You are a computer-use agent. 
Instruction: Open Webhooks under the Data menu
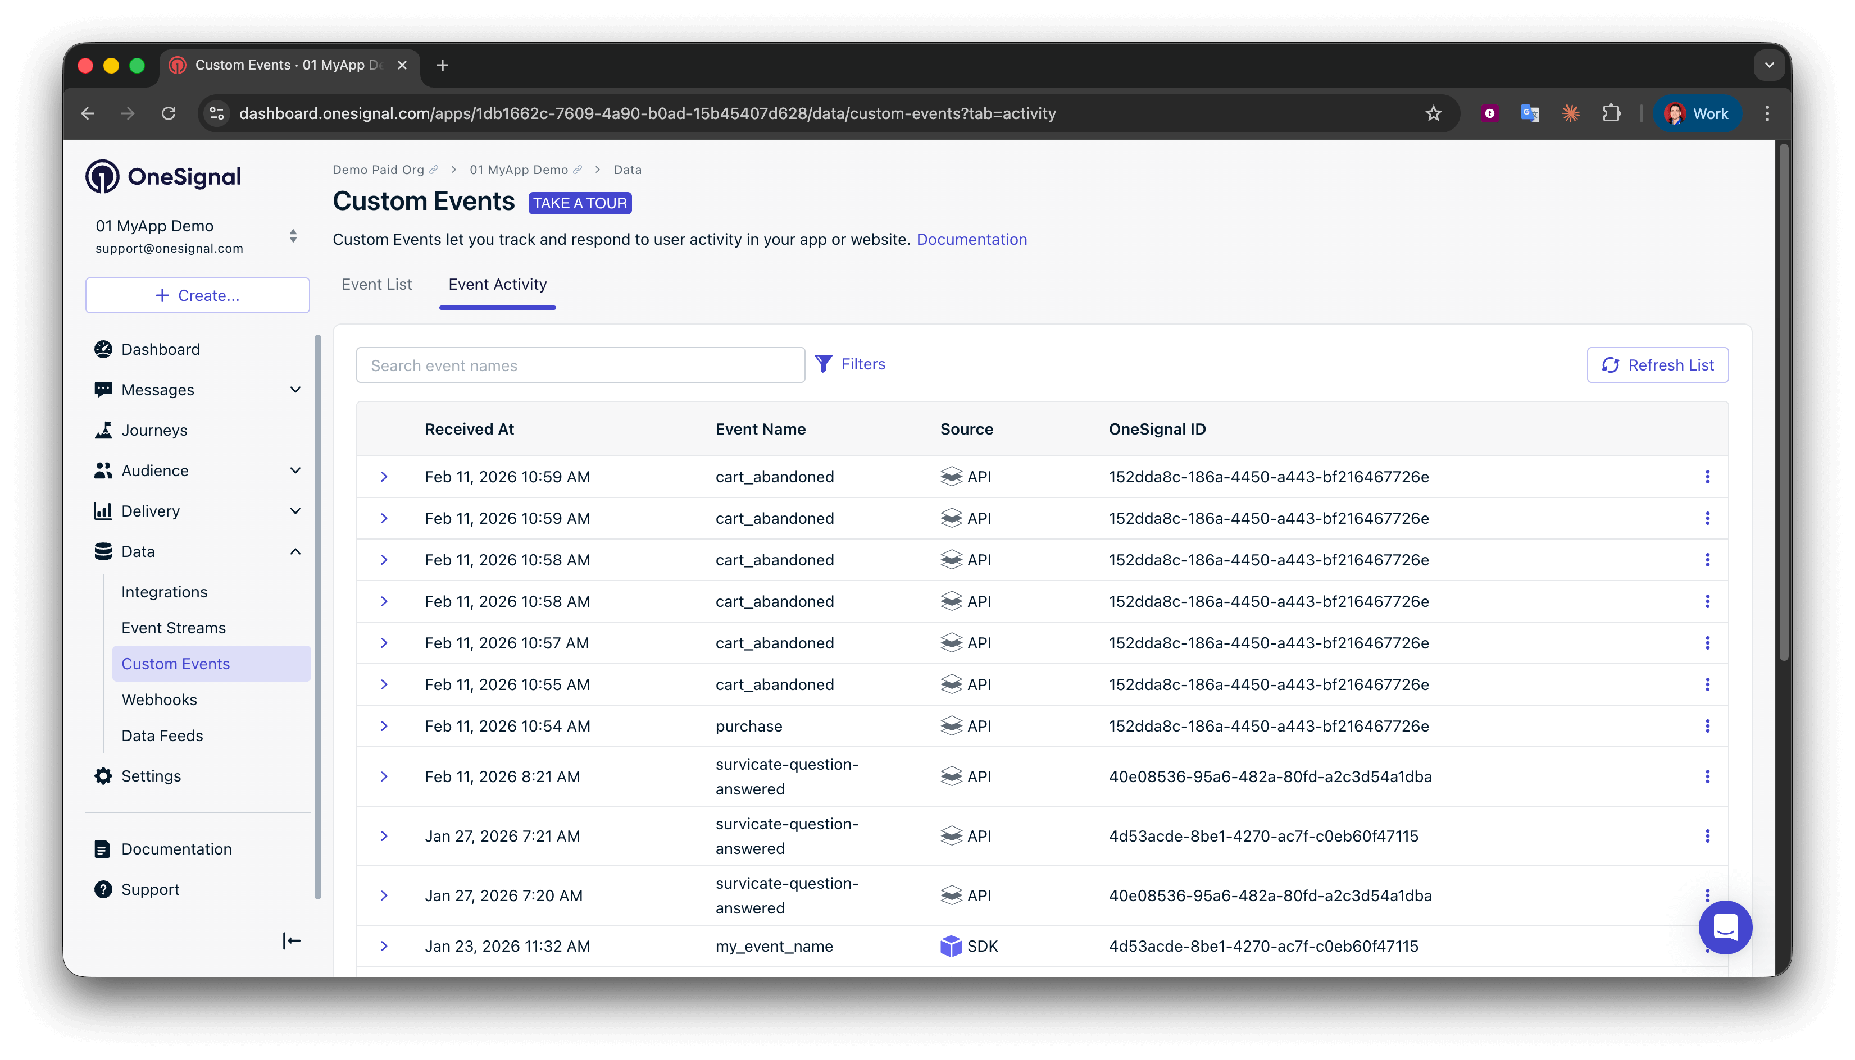(x=159, y=700)
